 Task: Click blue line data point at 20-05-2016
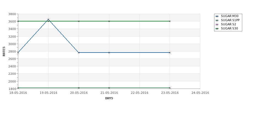tap(79, 53)
